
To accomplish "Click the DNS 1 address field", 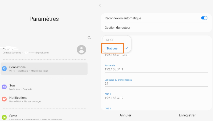I will (x=156, y=98).
